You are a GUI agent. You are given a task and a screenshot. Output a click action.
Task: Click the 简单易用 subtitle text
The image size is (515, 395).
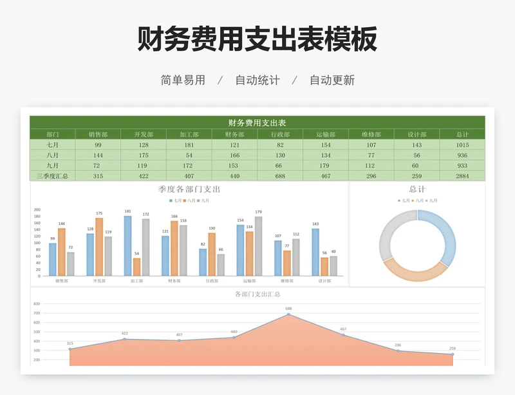[x=183, y=80]
